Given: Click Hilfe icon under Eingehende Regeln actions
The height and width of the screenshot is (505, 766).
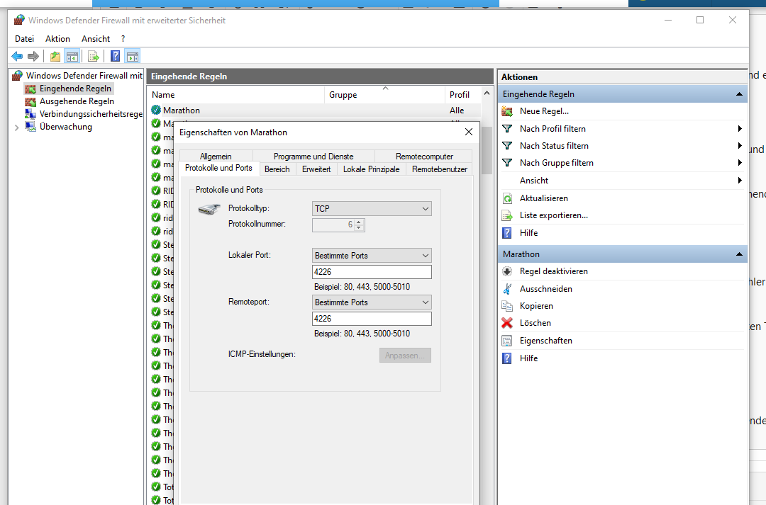Looking at the screenshot, I should [507, 233].
